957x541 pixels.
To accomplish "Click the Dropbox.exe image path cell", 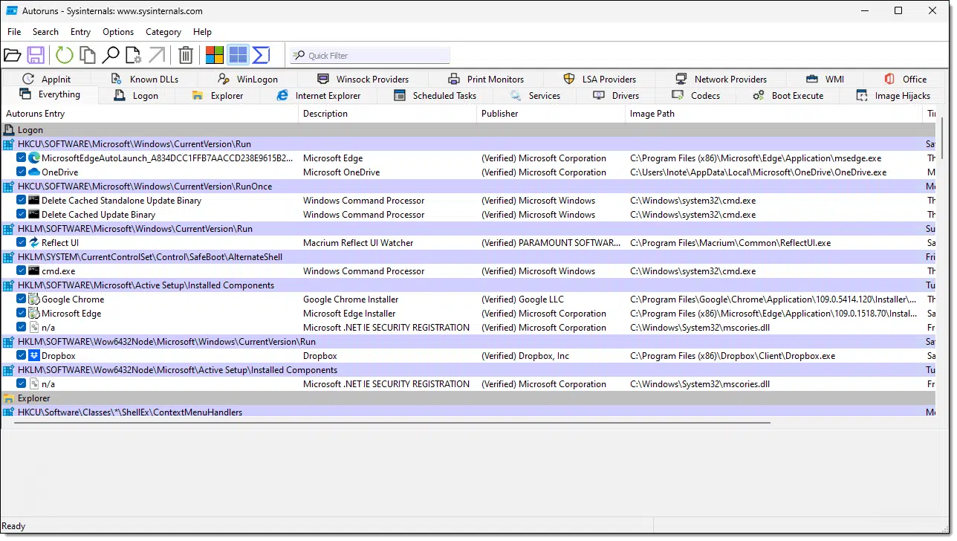I will pyautogui.click(x=733, y=355).
